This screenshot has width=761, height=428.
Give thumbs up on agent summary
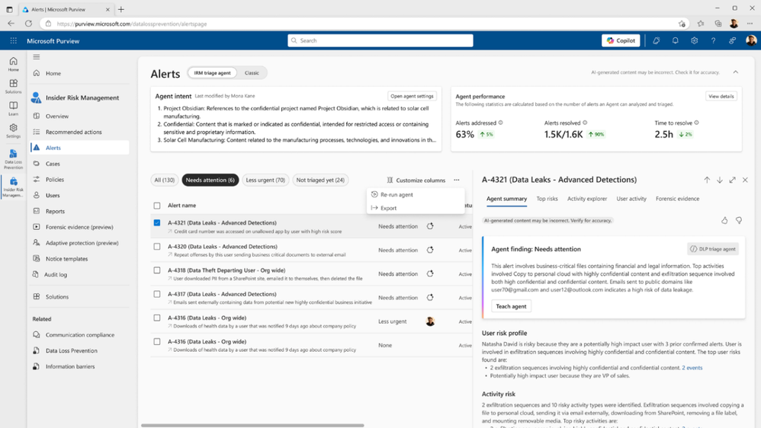pyautogui.click(x=724, y=221)
